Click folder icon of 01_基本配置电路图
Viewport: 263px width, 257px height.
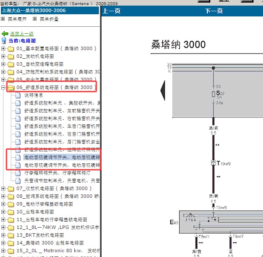[11, 49]
